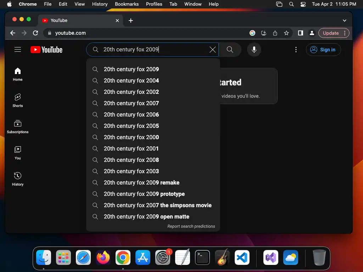Select suggestion 20th century fox 2002

(x=153, y=92)
